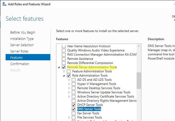The width and height of the screenshot is (175, 121).
Task: Check the Peer Name Resolution Protocol box
Action: pos(64,46)
